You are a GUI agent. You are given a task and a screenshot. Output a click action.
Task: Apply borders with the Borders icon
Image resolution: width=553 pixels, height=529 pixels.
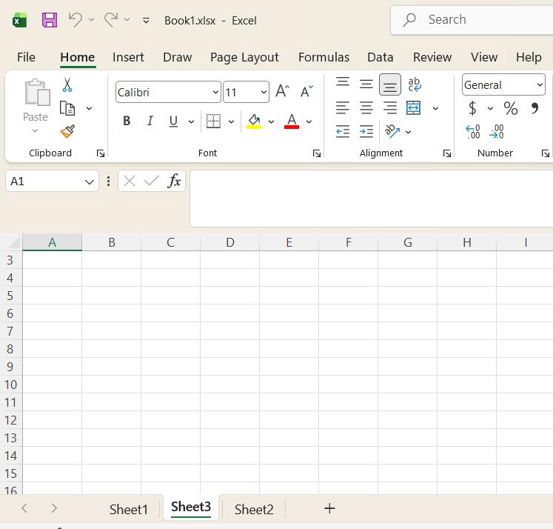(x=213, y=121)
